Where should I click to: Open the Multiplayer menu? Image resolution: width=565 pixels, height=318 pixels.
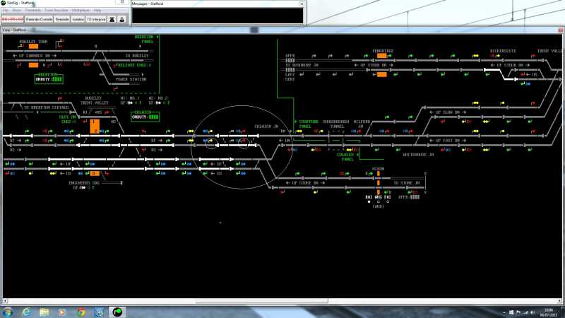tap(81, 11)
